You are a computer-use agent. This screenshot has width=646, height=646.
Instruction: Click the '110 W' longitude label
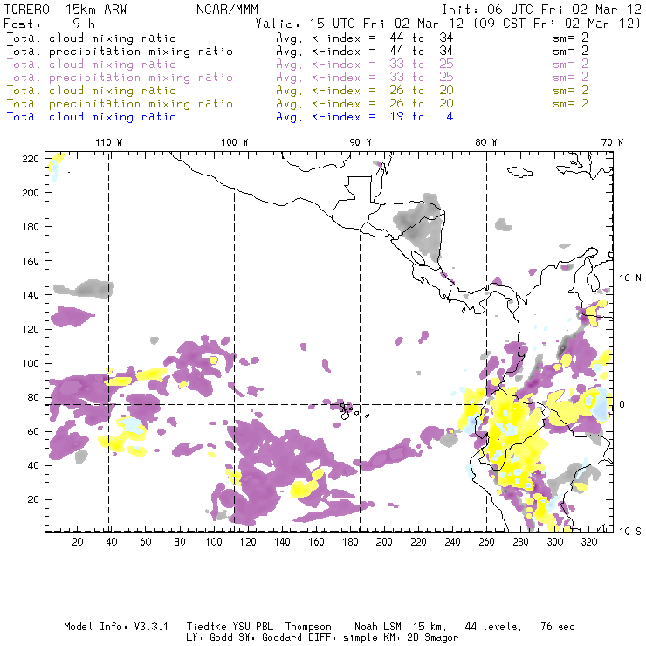pyautogui.click(x=109, y=142)
